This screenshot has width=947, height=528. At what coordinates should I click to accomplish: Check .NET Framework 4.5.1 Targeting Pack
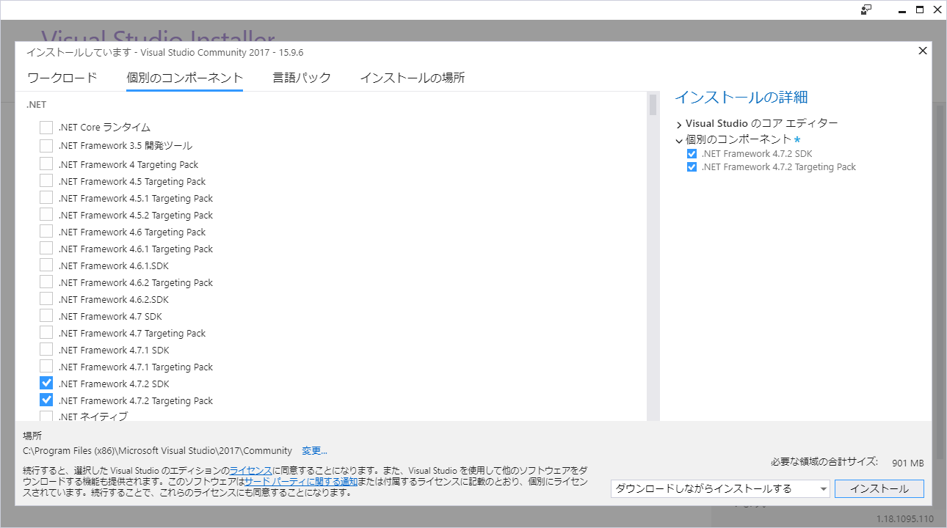point(46,198)
